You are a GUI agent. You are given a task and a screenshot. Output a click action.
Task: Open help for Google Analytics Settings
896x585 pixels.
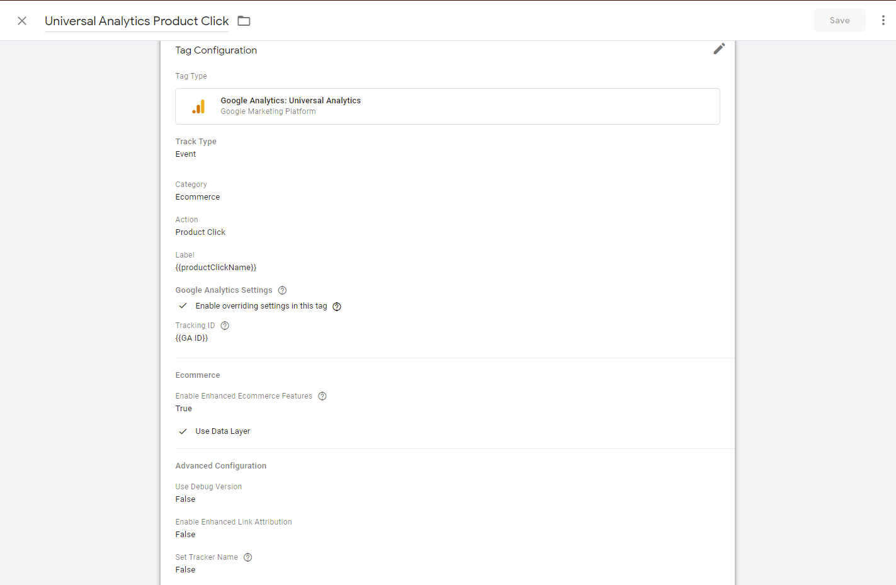pyautogui.click(x=282, y=290)
